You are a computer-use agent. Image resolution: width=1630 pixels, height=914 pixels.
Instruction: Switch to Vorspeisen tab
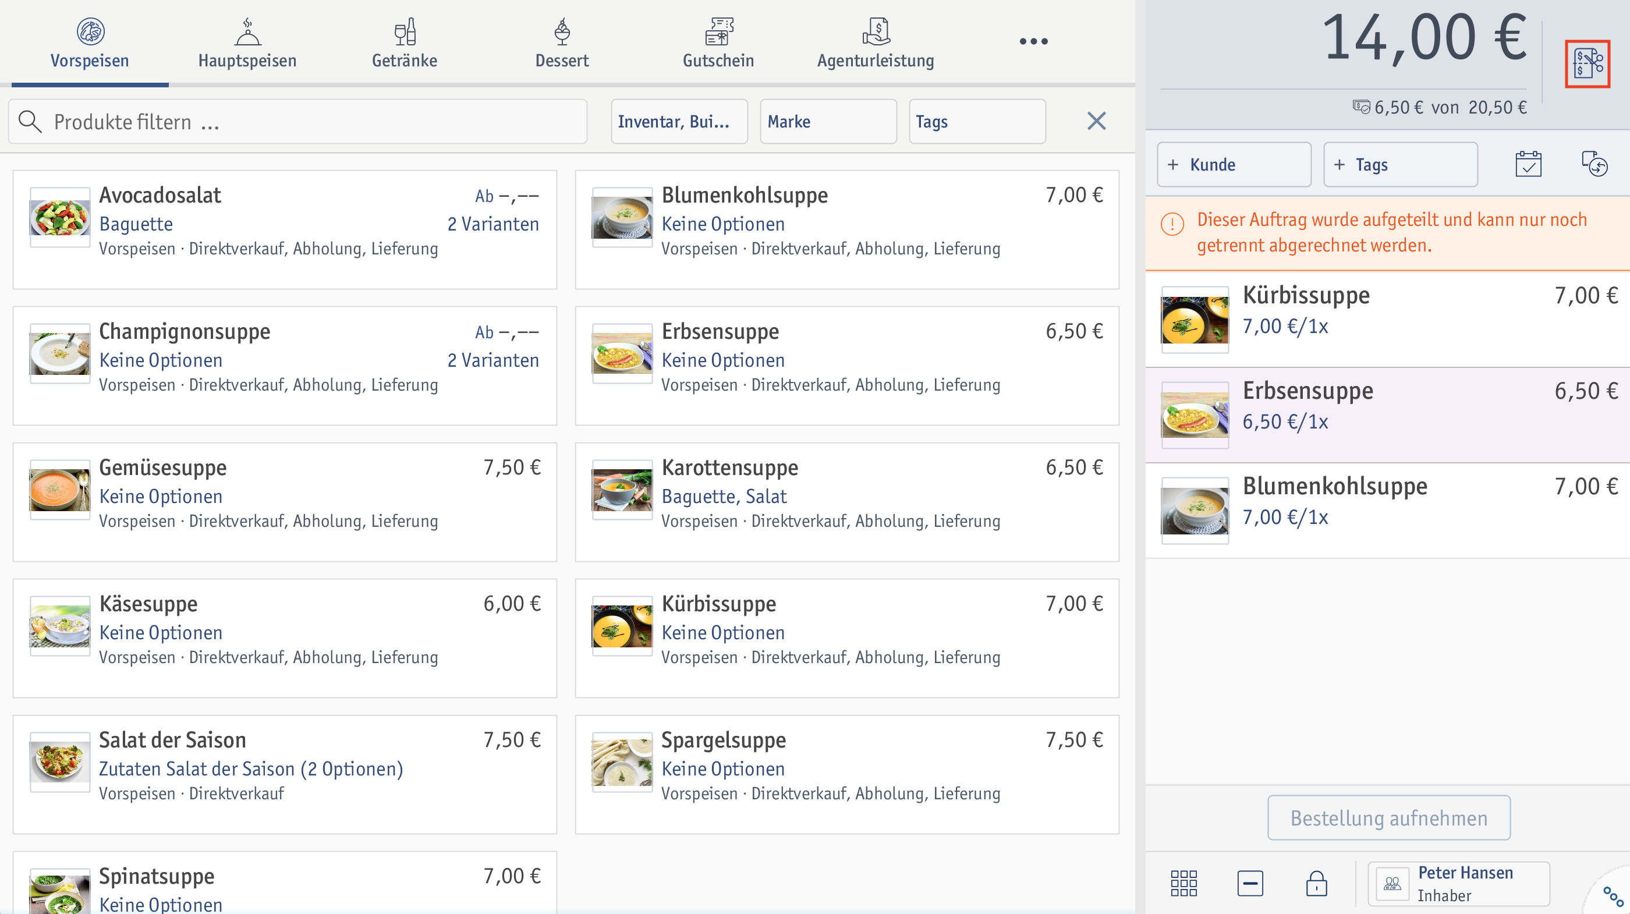[x=90, y=43]
